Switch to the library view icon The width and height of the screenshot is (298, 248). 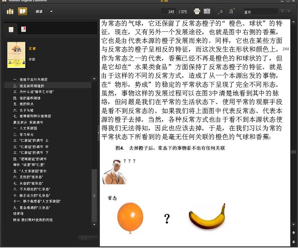click(10, 12)
